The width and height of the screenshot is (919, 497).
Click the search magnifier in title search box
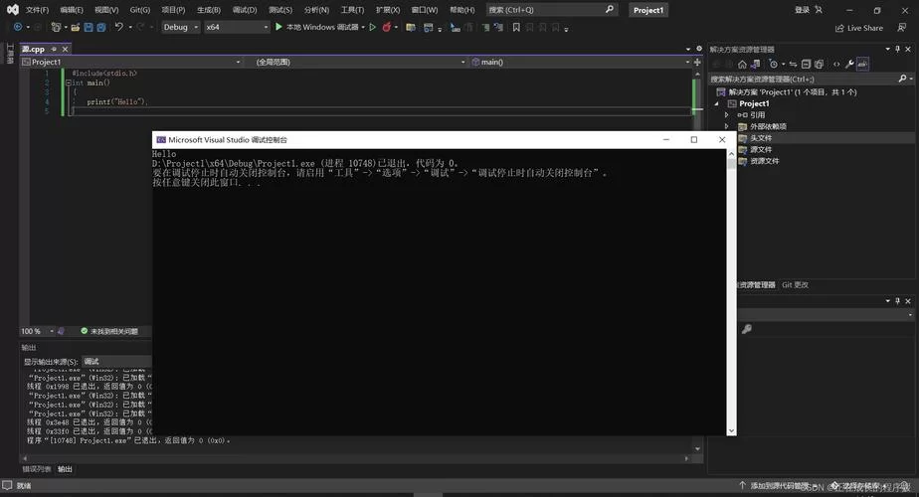point(610,9)
